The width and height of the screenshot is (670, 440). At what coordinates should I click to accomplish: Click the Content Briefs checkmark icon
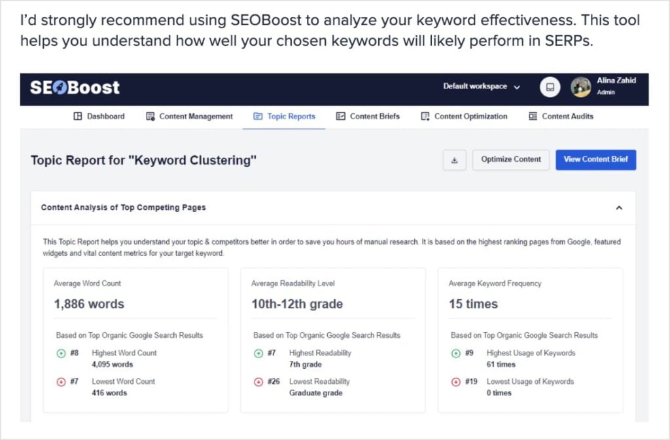coord(341,116)
